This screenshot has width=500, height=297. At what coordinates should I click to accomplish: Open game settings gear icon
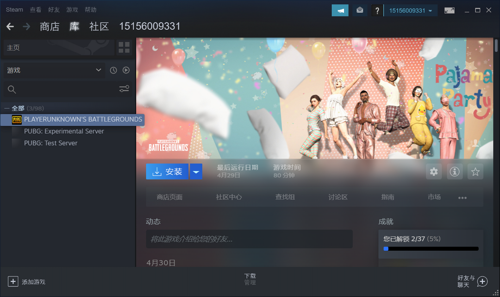click(x=434, y=171)
